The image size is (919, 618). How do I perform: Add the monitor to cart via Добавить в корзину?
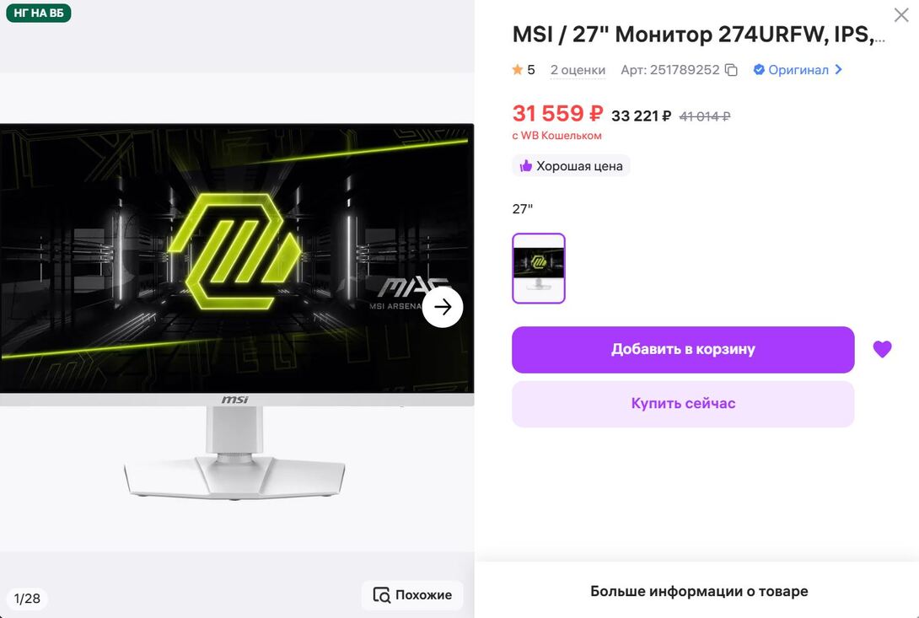click(x=683, y=349)
